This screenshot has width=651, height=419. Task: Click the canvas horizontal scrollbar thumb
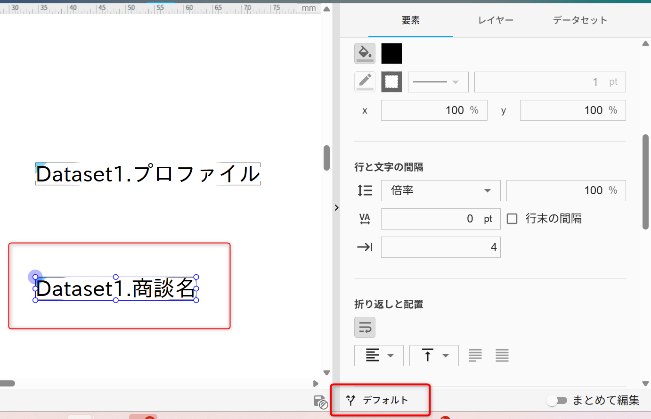tap(8, 384)
